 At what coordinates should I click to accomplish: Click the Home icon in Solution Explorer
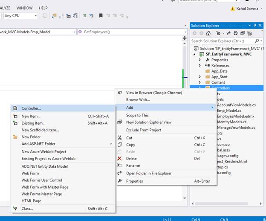[209, 33]
